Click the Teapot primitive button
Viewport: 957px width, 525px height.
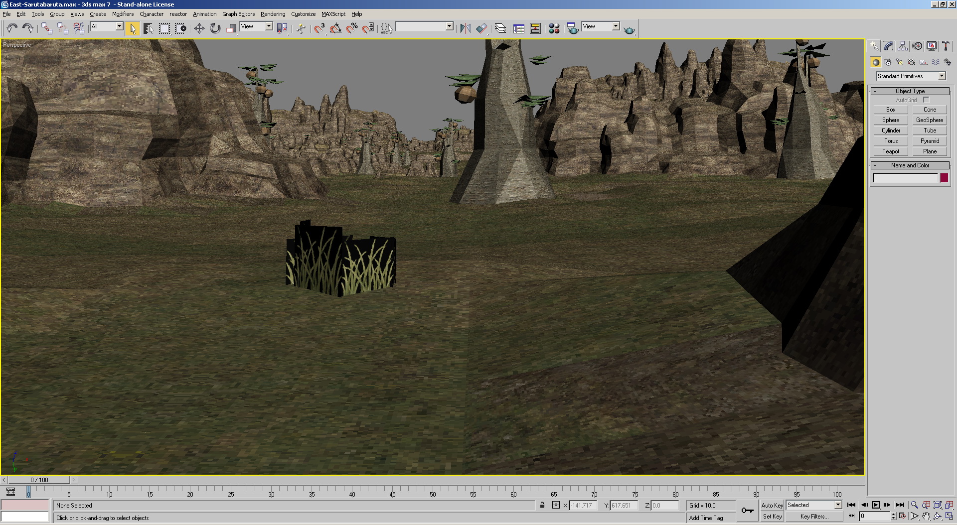891,151
